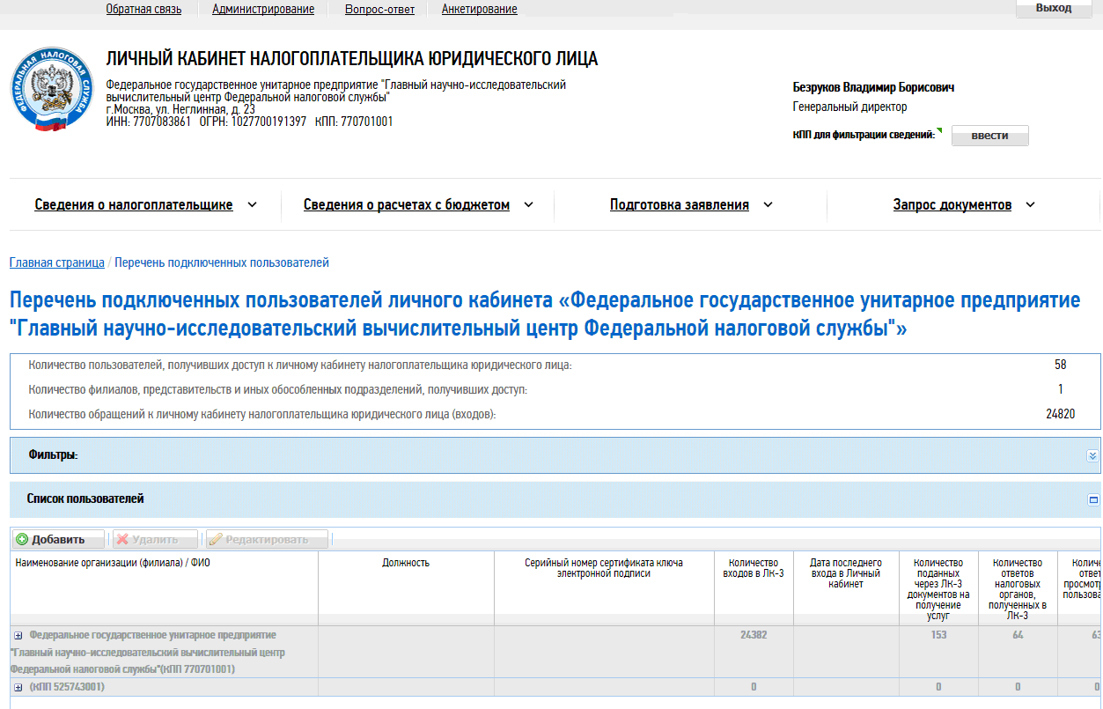Viewport: 1103px width, 709px height.
Task: Click the Редактировать toolbar button
Action: 267,540
